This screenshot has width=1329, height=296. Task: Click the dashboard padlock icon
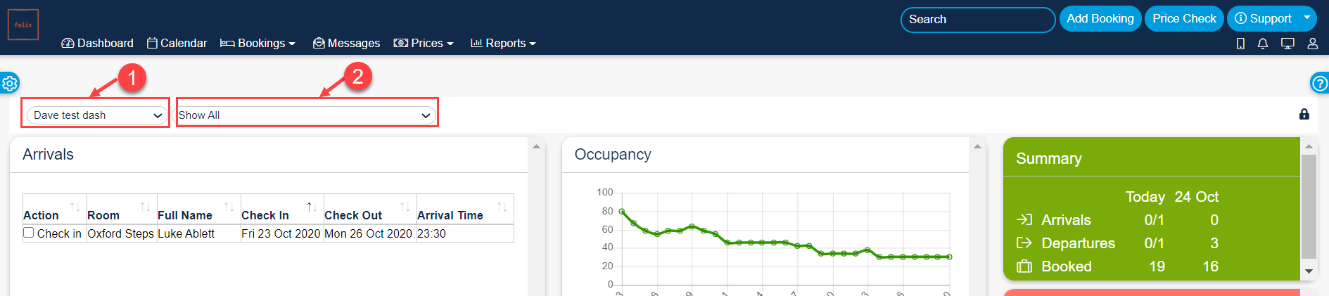point(1304,114)
